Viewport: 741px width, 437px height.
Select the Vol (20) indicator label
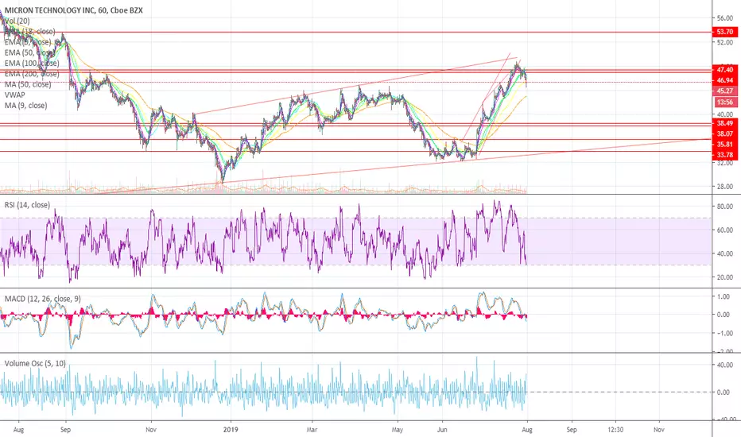[x=17, y=21]
